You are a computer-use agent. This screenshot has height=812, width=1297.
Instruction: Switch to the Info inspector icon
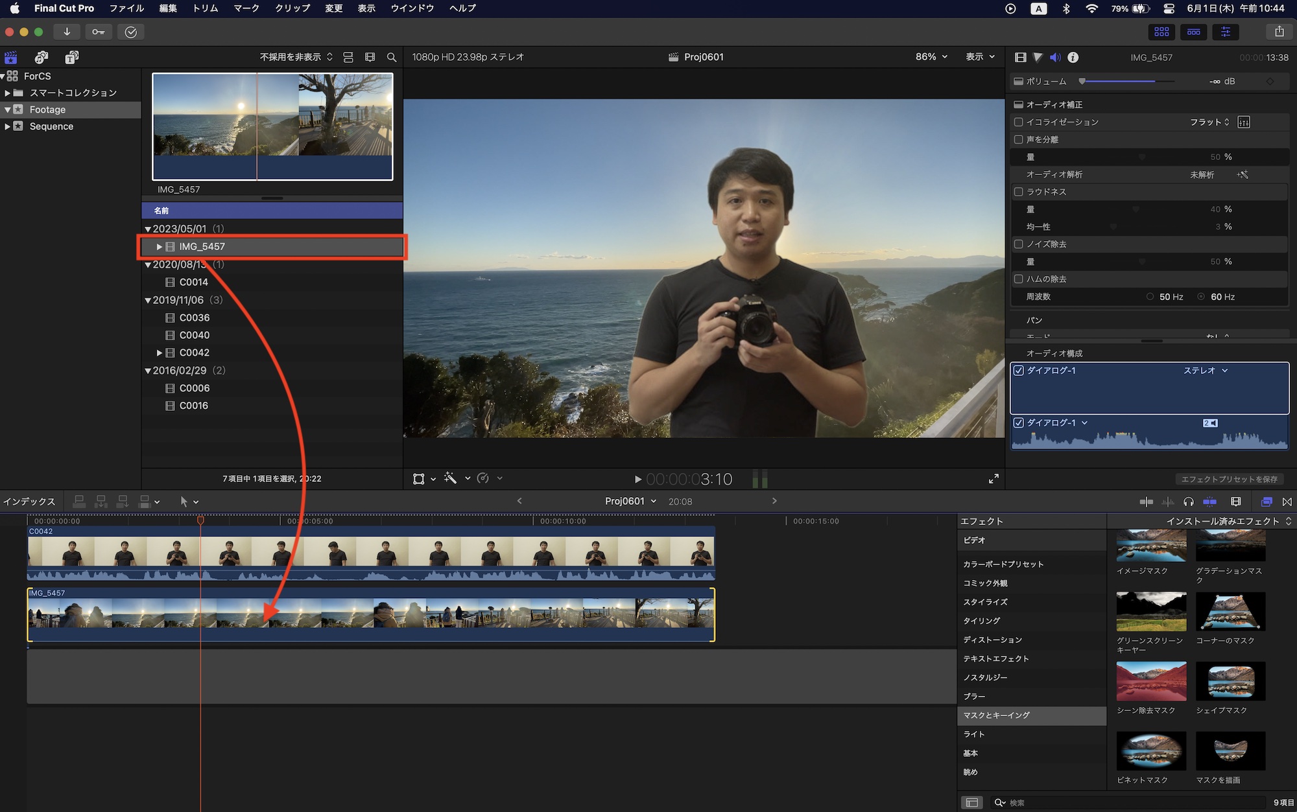[x=1073, y=58]
